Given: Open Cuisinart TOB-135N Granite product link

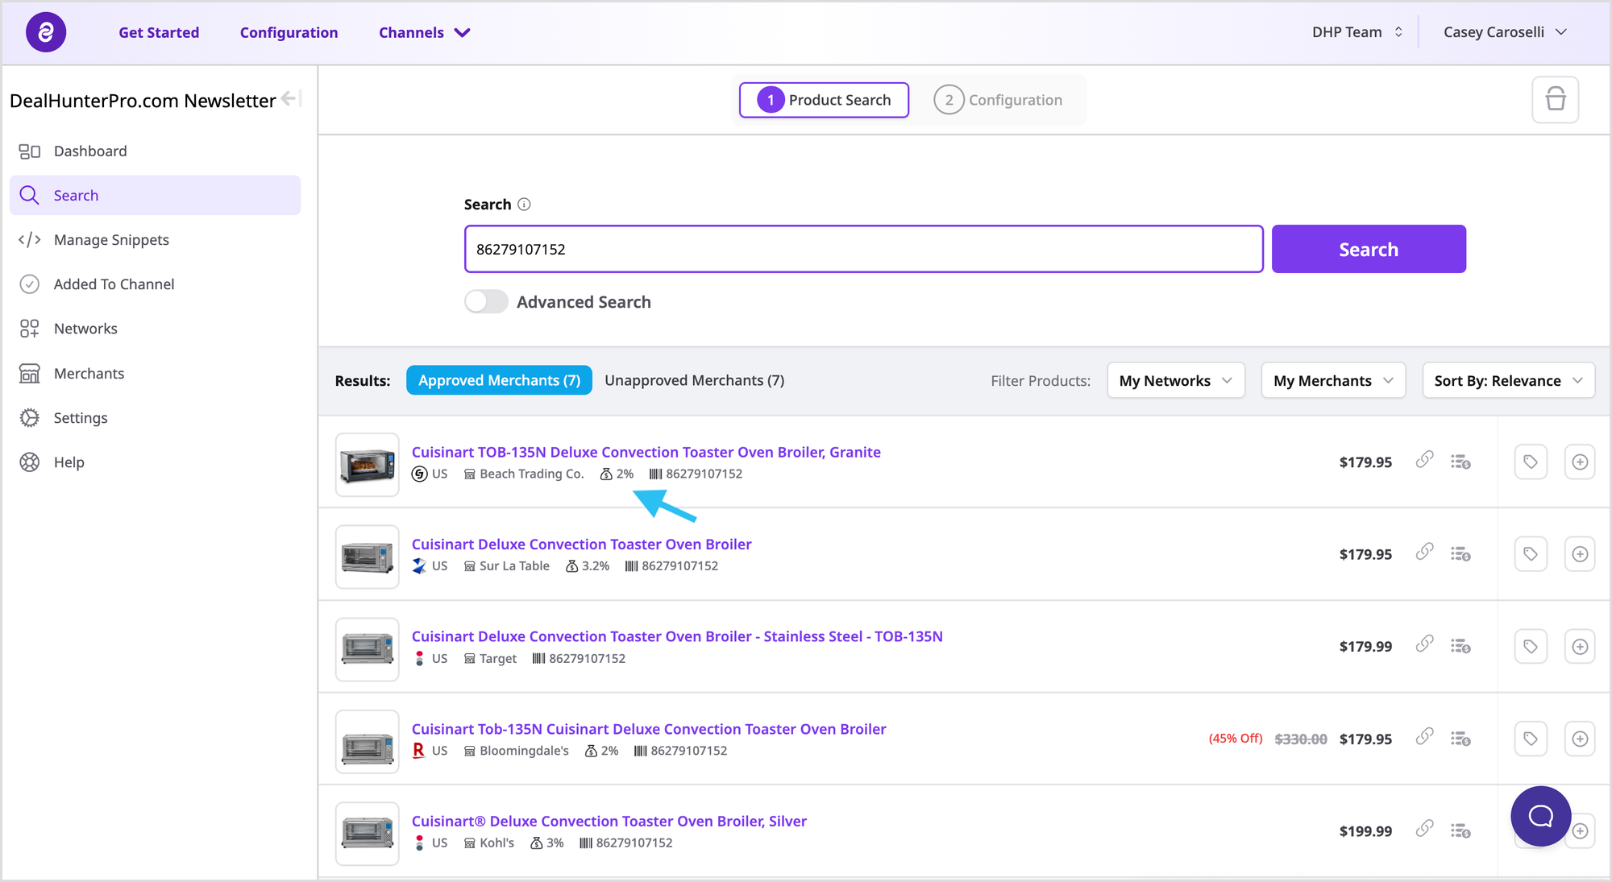Looking at the screenshot, I should (x=646, y=452).
